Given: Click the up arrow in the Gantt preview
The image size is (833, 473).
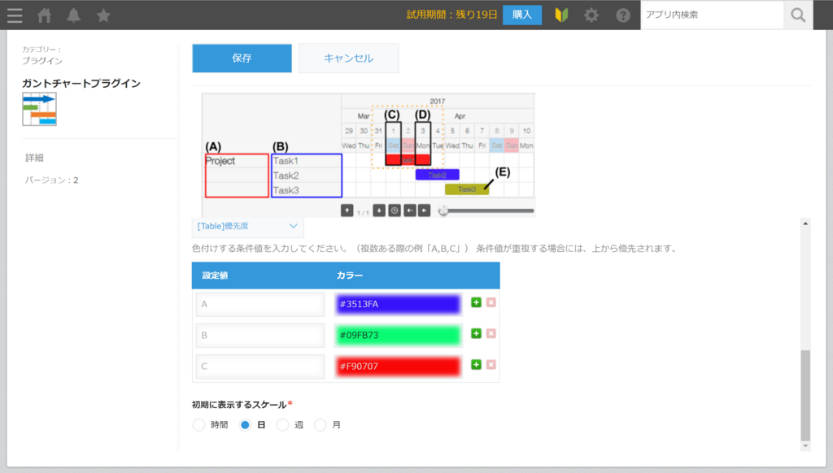Looking at the screenshot, I should tap(347, 210).
